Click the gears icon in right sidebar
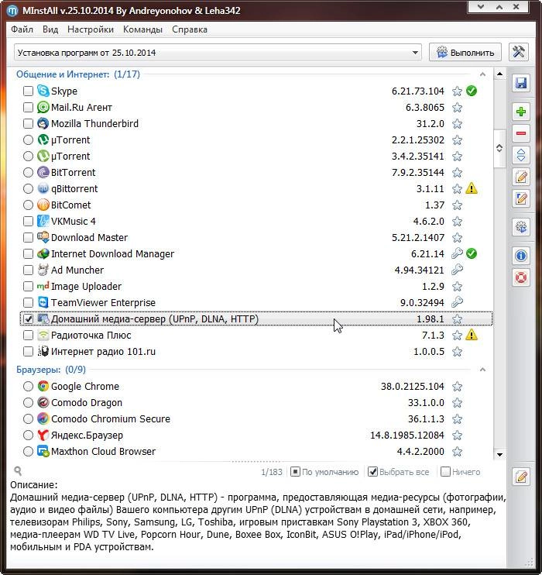Image resolution: width=542 pixels, height=575 pixels. click(521, 227)
